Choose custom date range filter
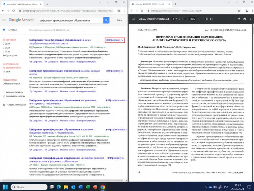 [11, 56]
